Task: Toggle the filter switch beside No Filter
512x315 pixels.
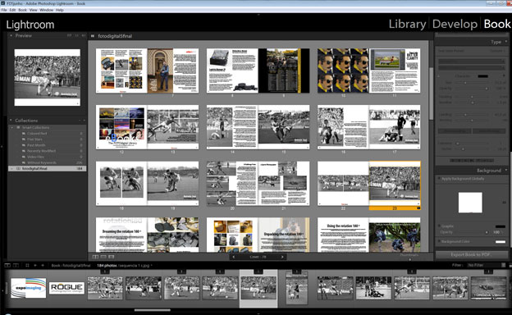Action: [504, 266]
